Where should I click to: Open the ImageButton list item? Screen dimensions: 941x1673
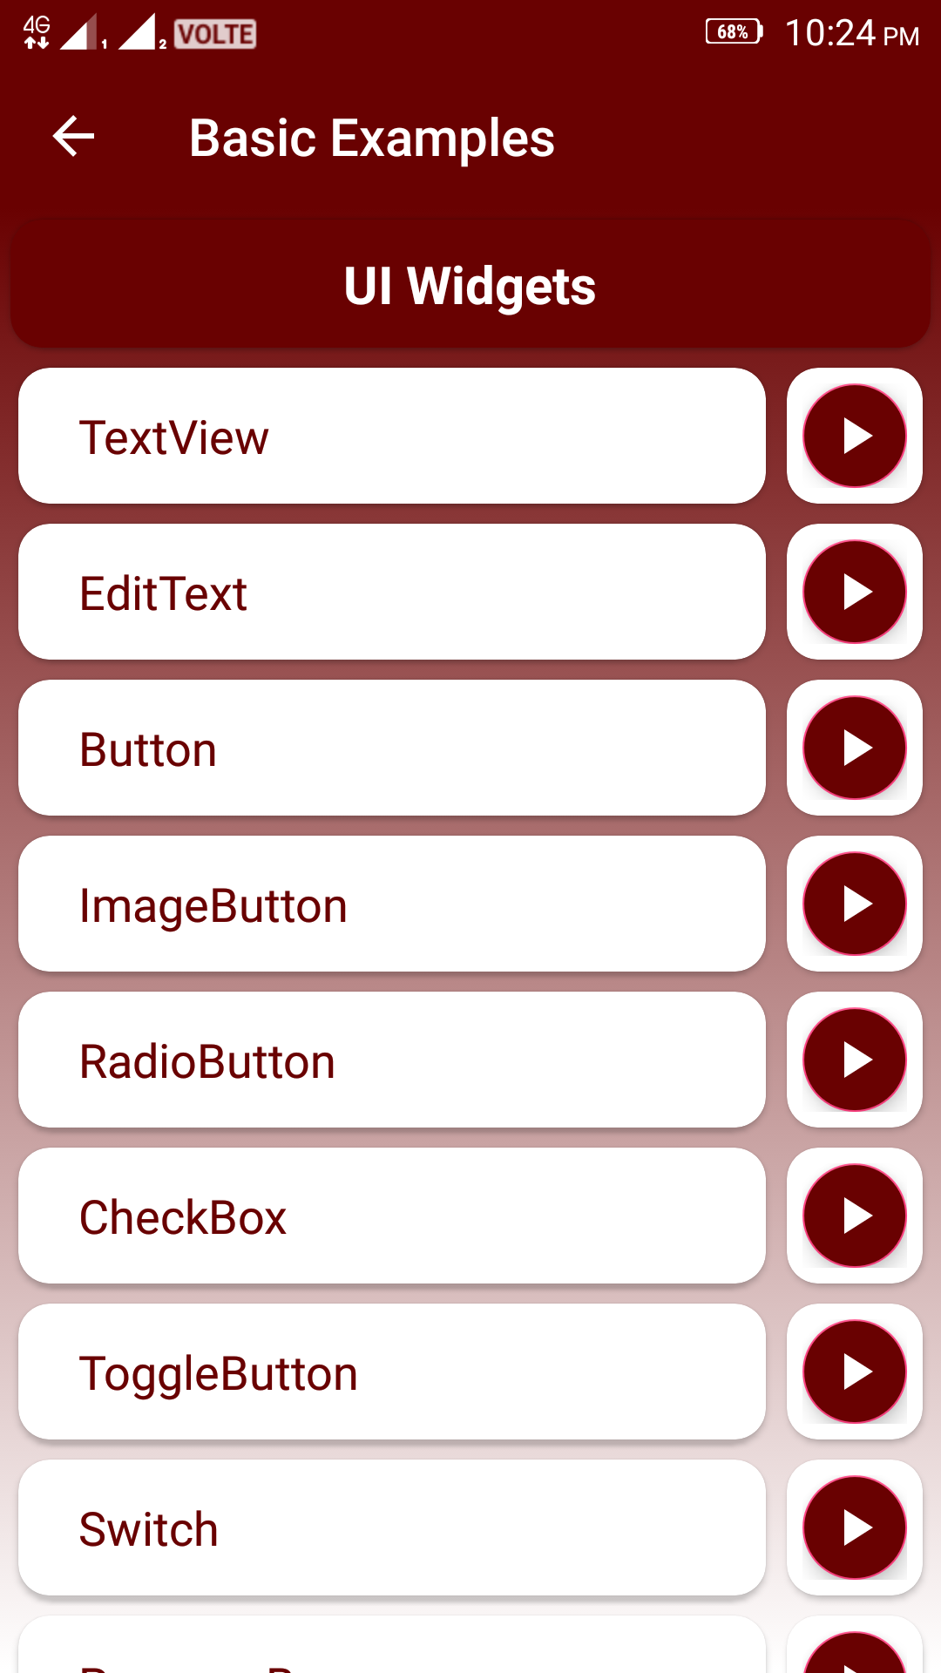click(392, 904)
